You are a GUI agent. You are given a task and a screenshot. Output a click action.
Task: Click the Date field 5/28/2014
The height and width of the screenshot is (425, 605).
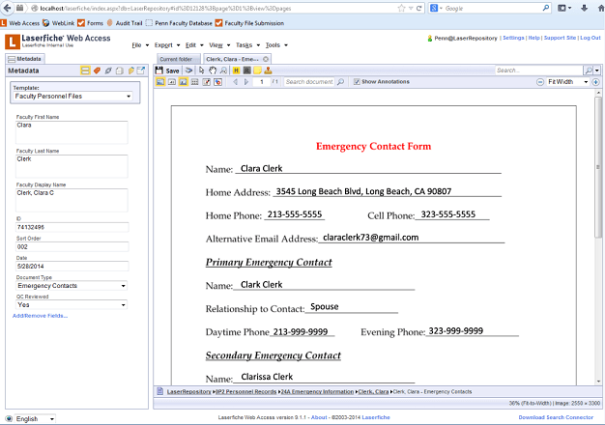(72, 266)
